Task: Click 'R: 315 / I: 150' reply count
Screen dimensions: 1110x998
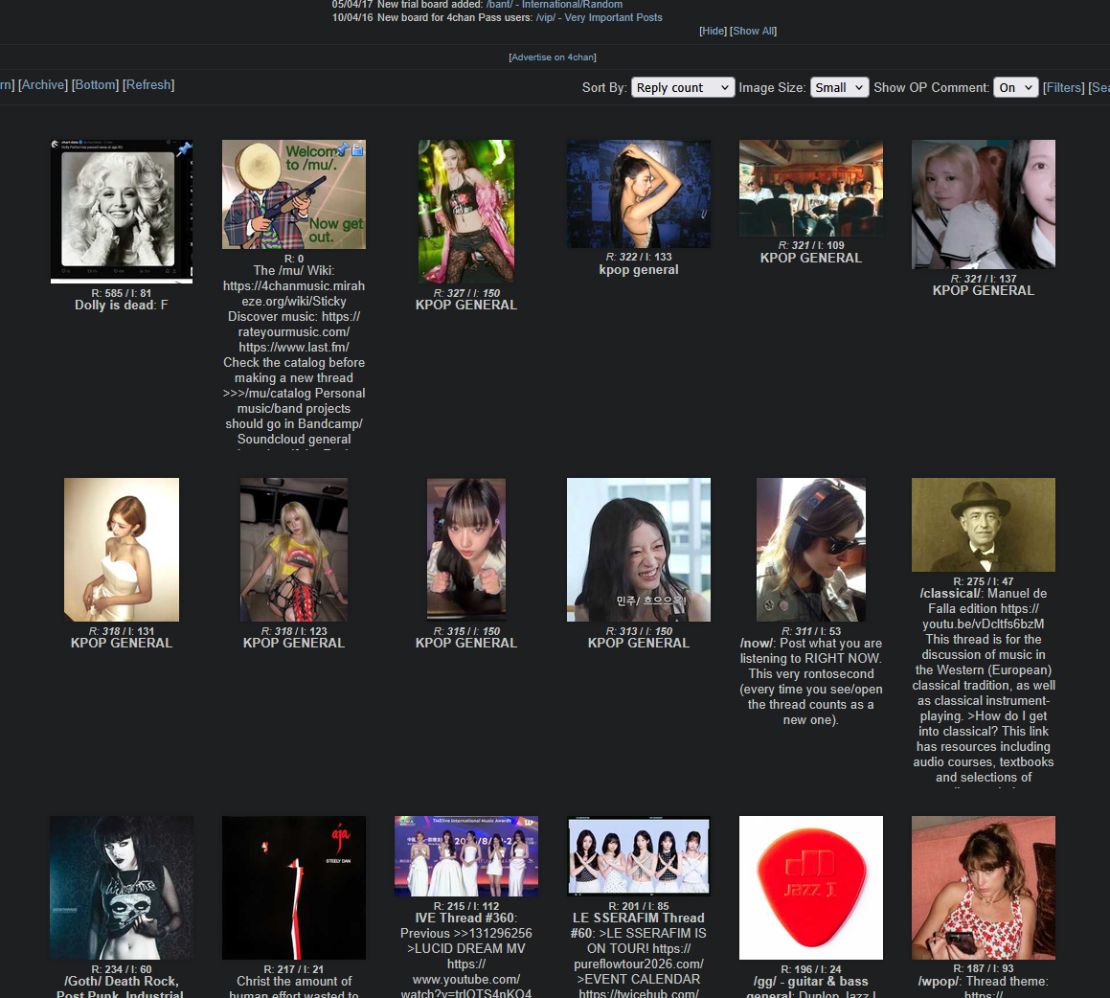Action: (x=465, y=631)
